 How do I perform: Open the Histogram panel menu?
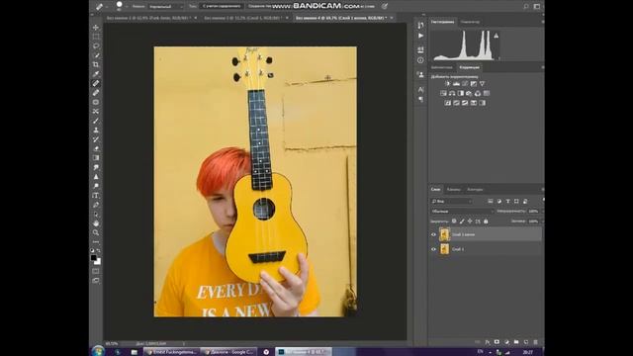(542, 22)
